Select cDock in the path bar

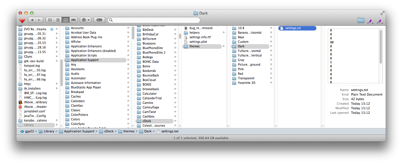[x=106, y=131]
